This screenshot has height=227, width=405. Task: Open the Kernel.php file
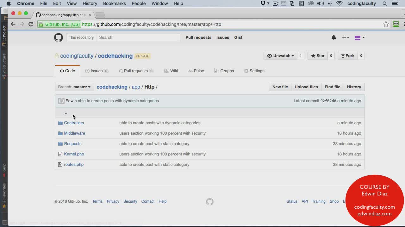pos(74,154)
